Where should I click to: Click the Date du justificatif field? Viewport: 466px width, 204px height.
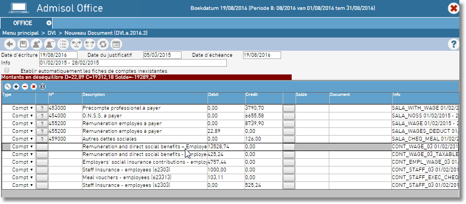162,55
